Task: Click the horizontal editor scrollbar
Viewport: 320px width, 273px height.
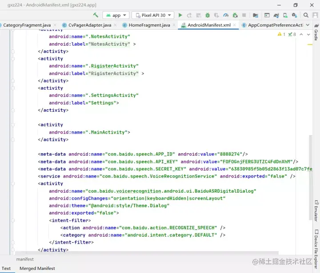Action: click(x=147, y=253)
